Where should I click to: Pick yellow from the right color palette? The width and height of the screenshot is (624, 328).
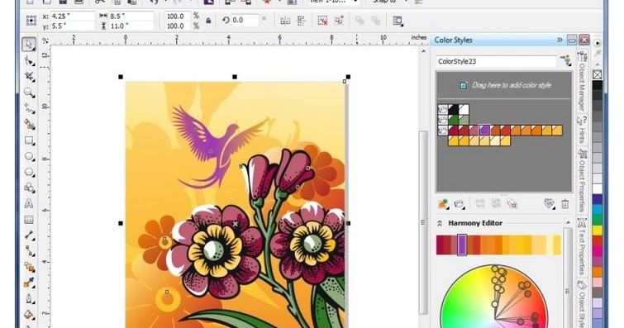click(598, 231)
